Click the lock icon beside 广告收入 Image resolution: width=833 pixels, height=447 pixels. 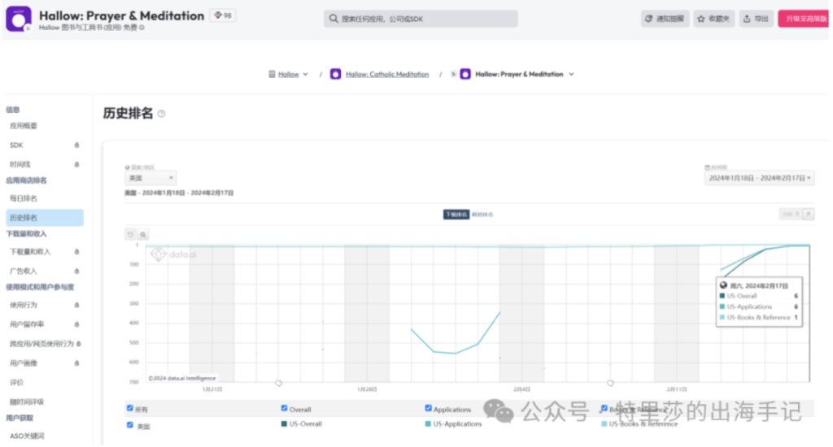[77, 271]
